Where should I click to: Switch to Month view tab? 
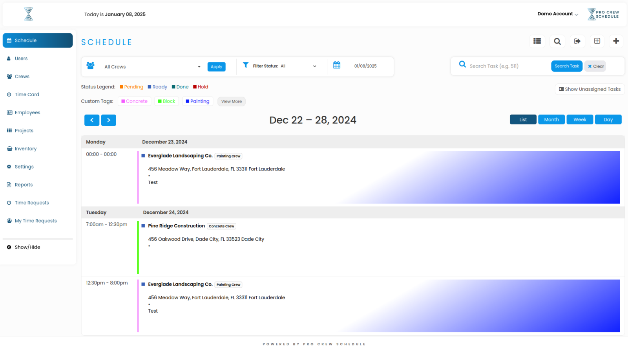(x=551, y=120)
